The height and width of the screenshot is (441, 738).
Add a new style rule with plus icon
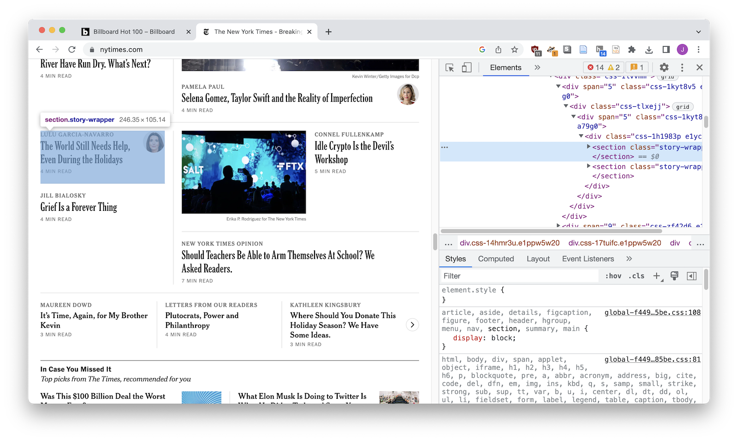[657, 276]
